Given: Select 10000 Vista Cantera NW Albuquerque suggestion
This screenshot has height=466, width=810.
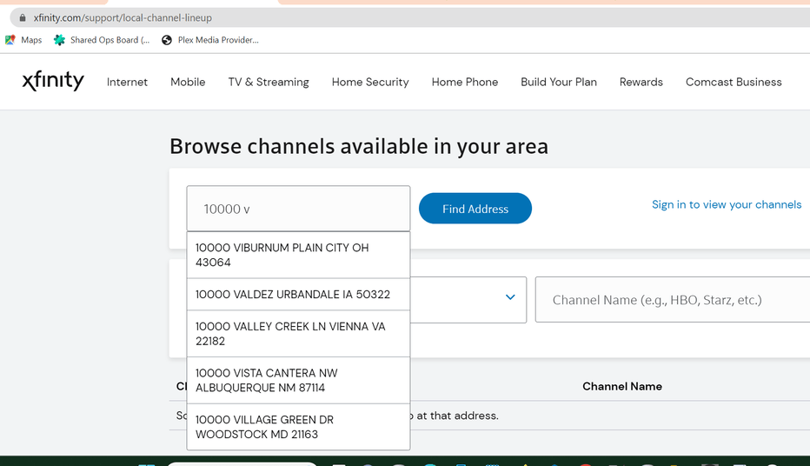Looking at the screenshot, I should [299, 380].
